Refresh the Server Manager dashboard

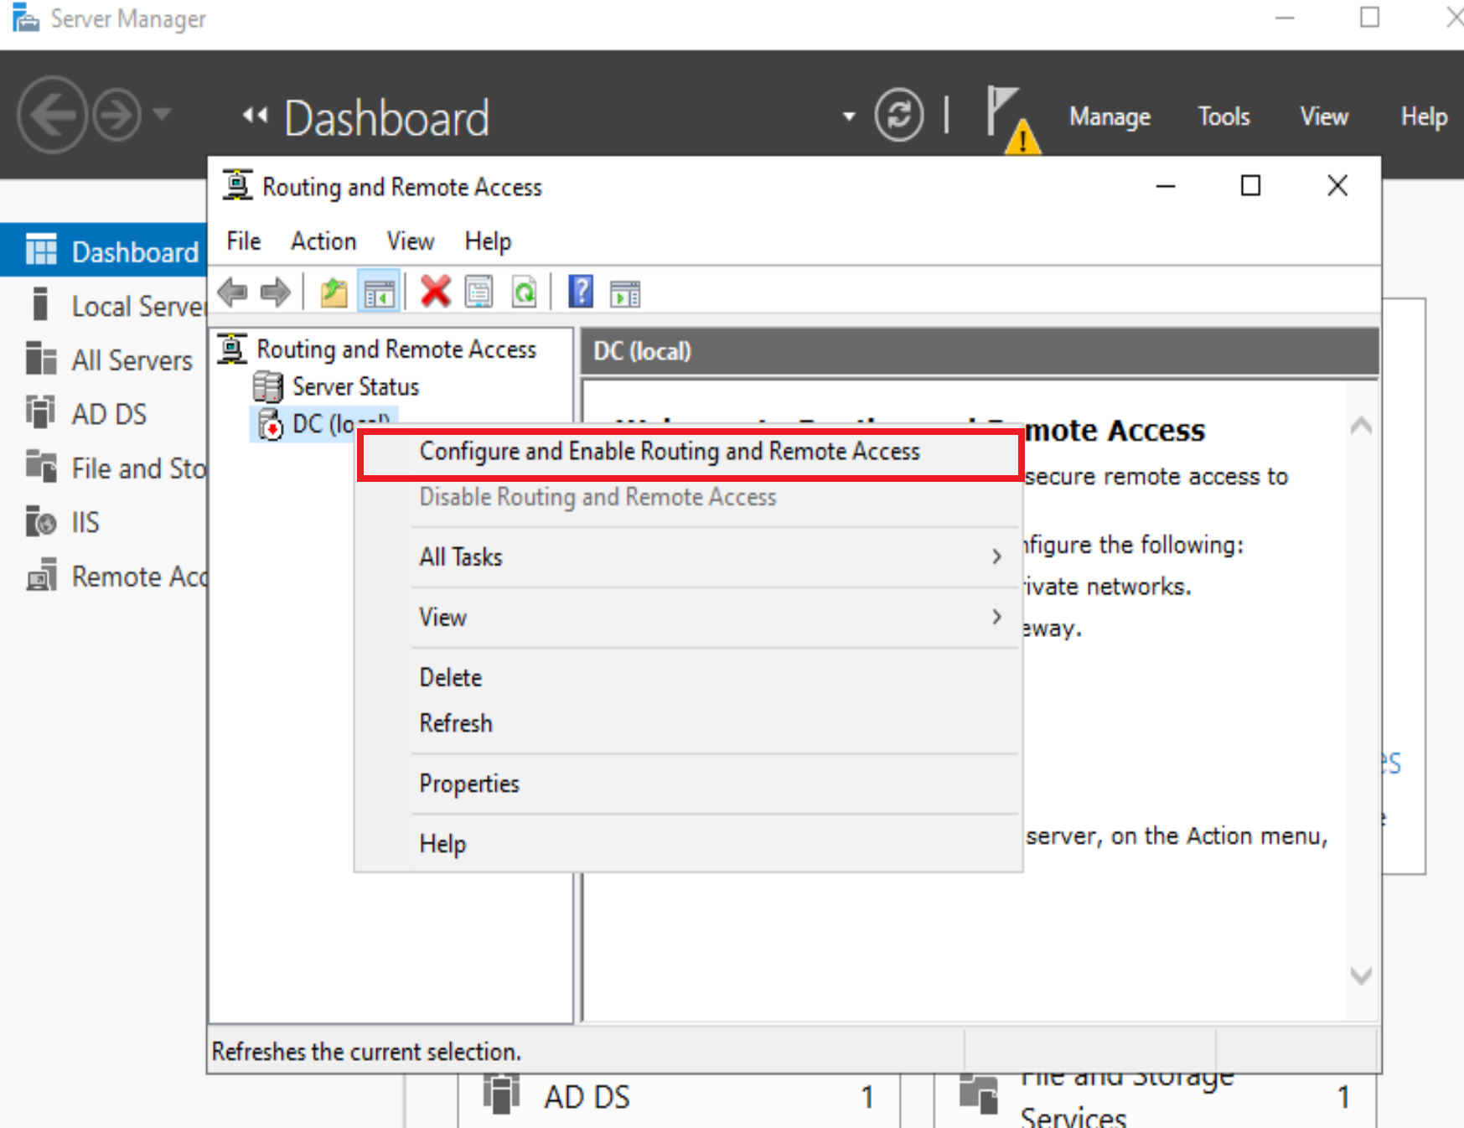(898, 115)
